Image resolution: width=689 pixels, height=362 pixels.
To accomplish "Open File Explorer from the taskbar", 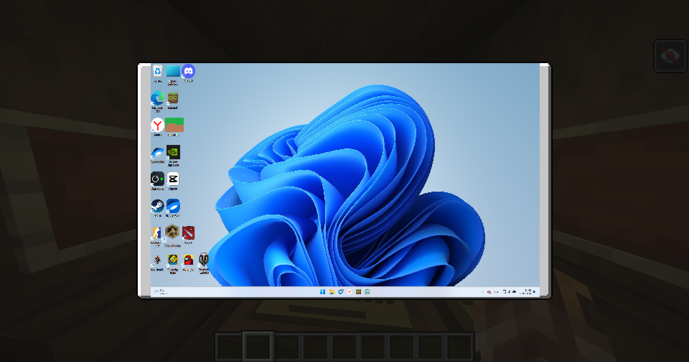I will pyautogui.click(x=332, y=292).
